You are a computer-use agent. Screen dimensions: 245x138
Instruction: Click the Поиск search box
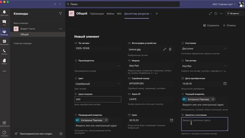pos(122,4)
